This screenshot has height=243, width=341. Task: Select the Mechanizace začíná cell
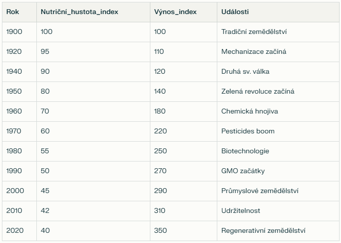pyautogui.click(x=278, y=52)
